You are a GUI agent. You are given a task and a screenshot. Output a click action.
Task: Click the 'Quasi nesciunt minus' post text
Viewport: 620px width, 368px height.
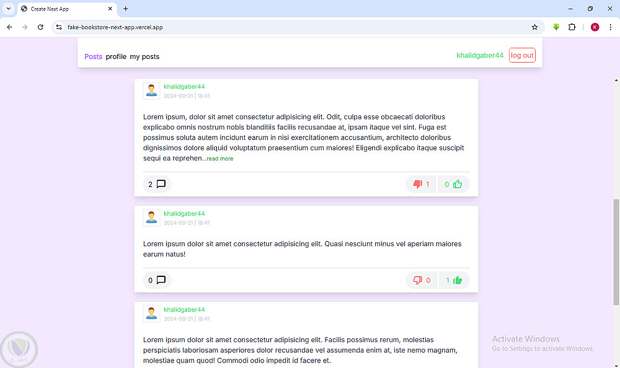coord(302,249)
